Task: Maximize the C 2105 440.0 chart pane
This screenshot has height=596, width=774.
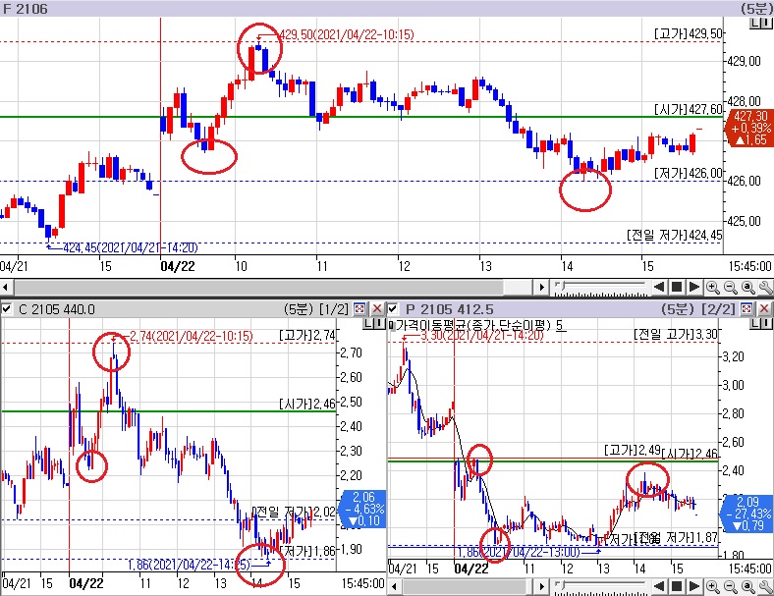Action: [x=359, y=309]
